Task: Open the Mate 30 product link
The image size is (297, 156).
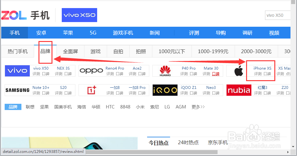Action: click(x=211, y=68)
